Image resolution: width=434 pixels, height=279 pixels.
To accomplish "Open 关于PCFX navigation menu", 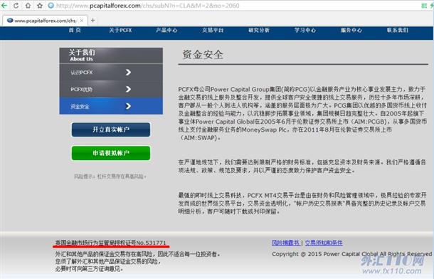I will tap(120, 30).
